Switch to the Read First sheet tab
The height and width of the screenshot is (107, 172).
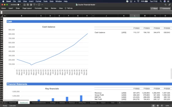(13, 103)
